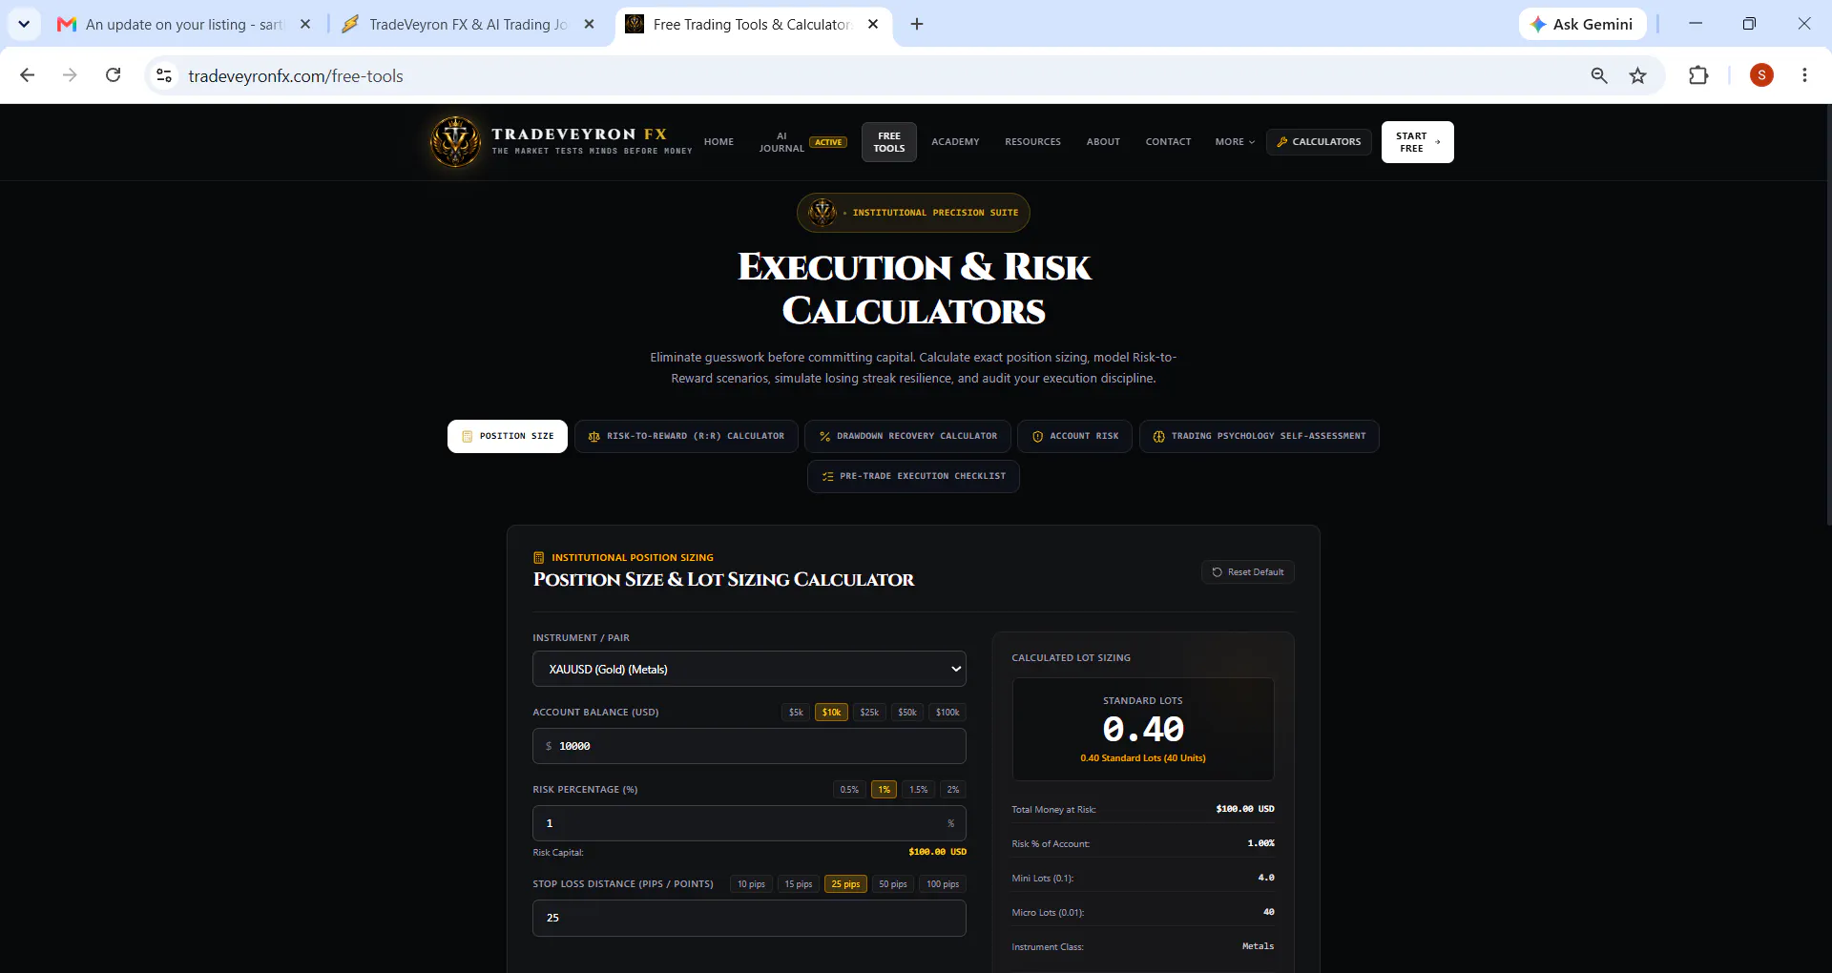Viewport: 1832px width, 973px height.
Task: Select Risk-to-Reward (R:R) Calculator tab
Action: coord(686,436)
